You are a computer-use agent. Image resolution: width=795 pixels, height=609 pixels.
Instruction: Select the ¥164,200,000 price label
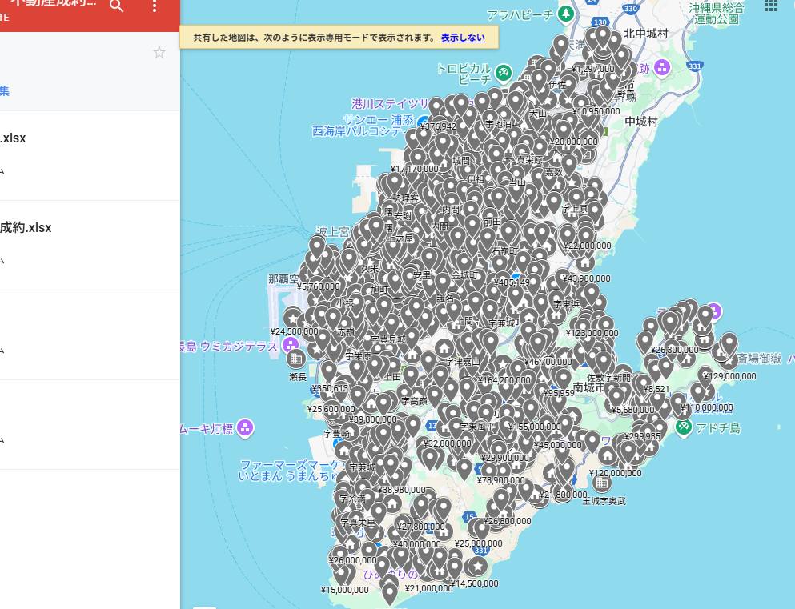pyautogui.click(x=504, y=380)
